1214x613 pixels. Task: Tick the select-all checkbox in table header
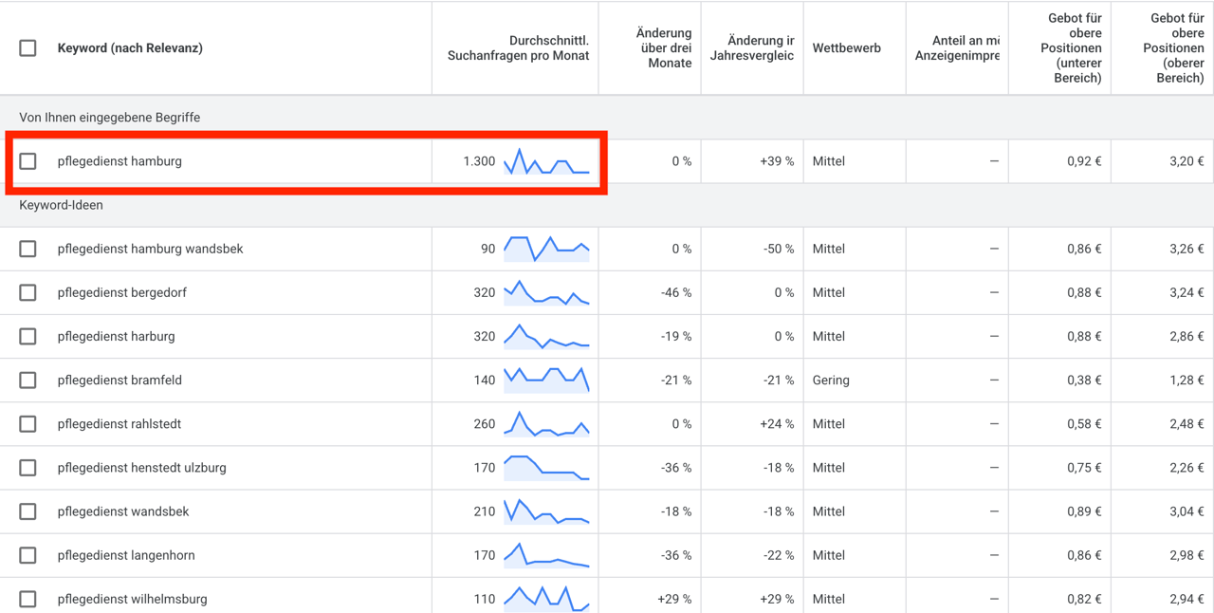(x=28, y=47)
